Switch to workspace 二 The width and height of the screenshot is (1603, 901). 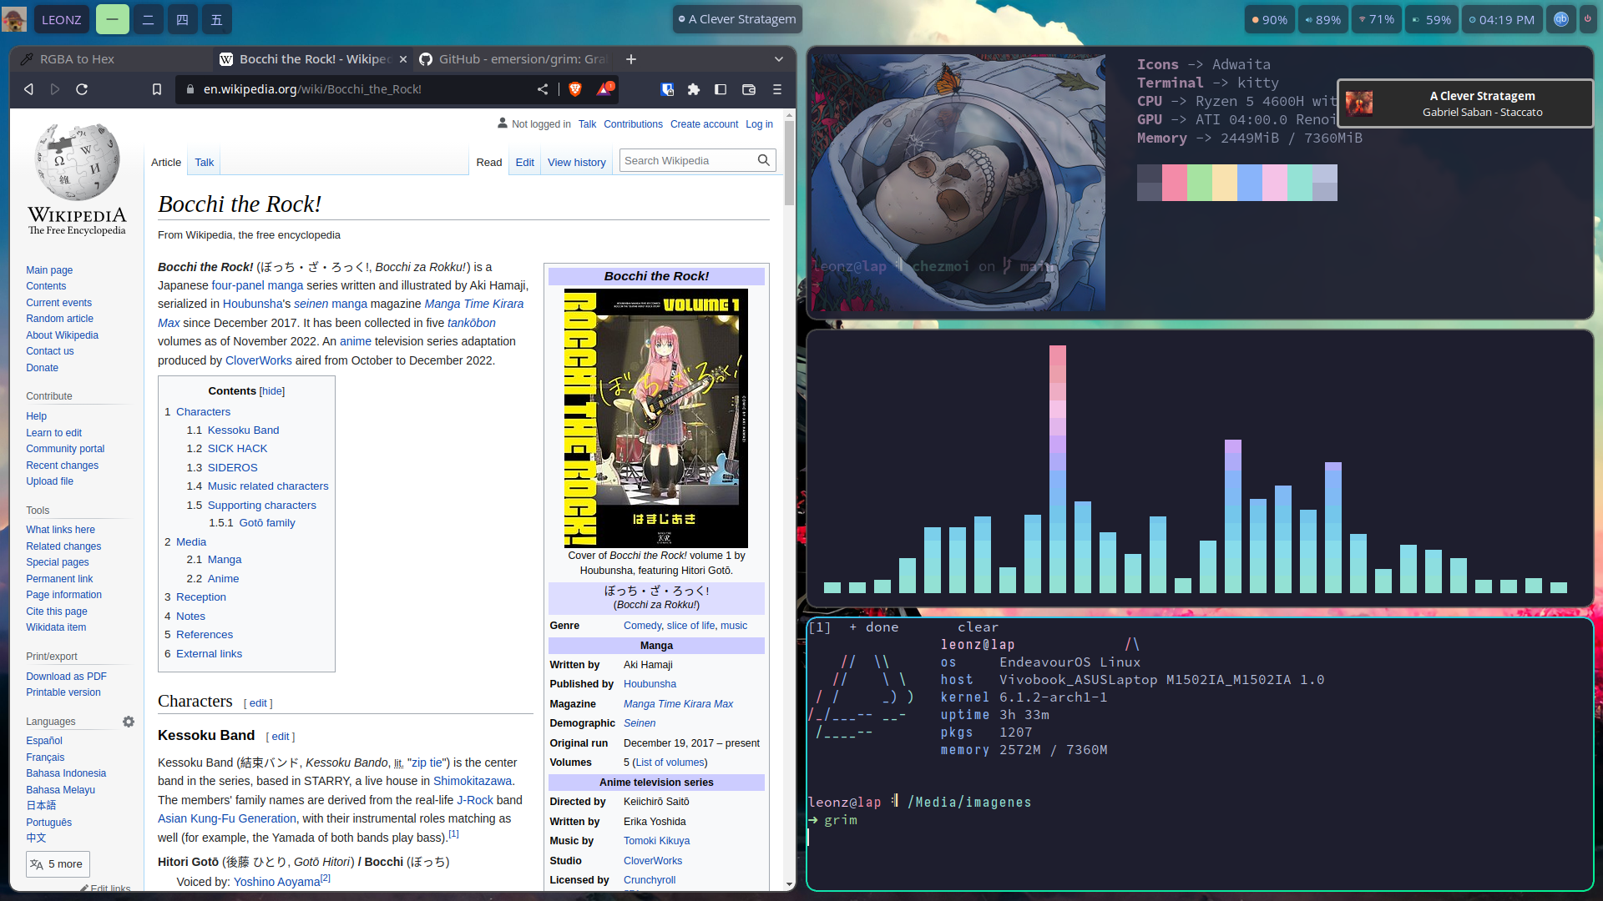coord(148,19)
